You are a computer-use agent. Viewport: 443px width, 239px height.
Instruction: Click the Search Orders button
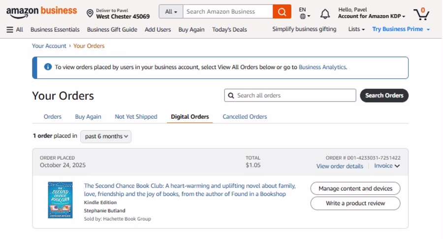[384, 95]
